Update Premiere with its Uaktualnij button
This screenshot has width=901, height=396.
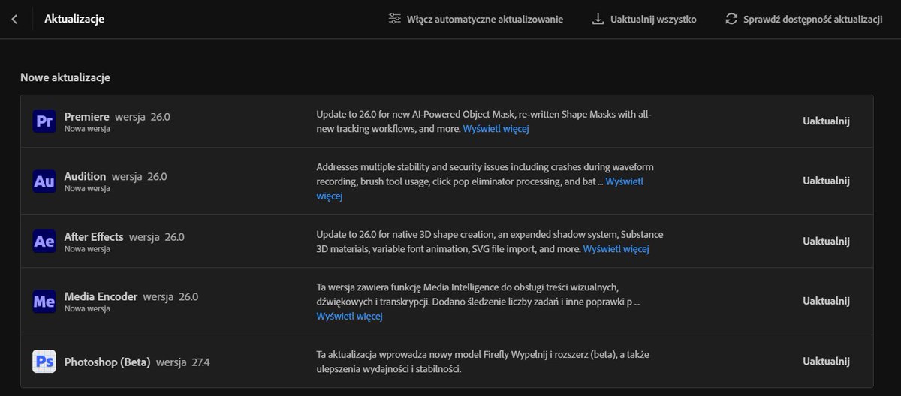pyautogui.click(x=826, y=121)
